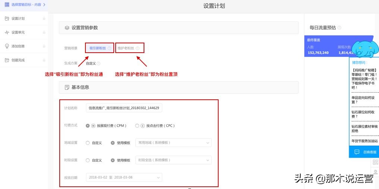Select 自定义 radio for 地域设置
This screenshot has height=189, width=379.
(88, 143)
